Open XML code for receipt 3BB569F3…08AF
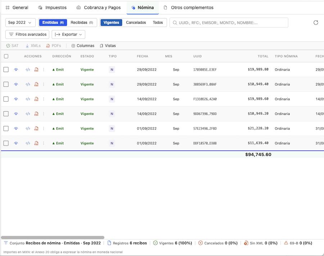Image resolution: width=324 pixels, height=256 pixels. (x=28, y=84)
